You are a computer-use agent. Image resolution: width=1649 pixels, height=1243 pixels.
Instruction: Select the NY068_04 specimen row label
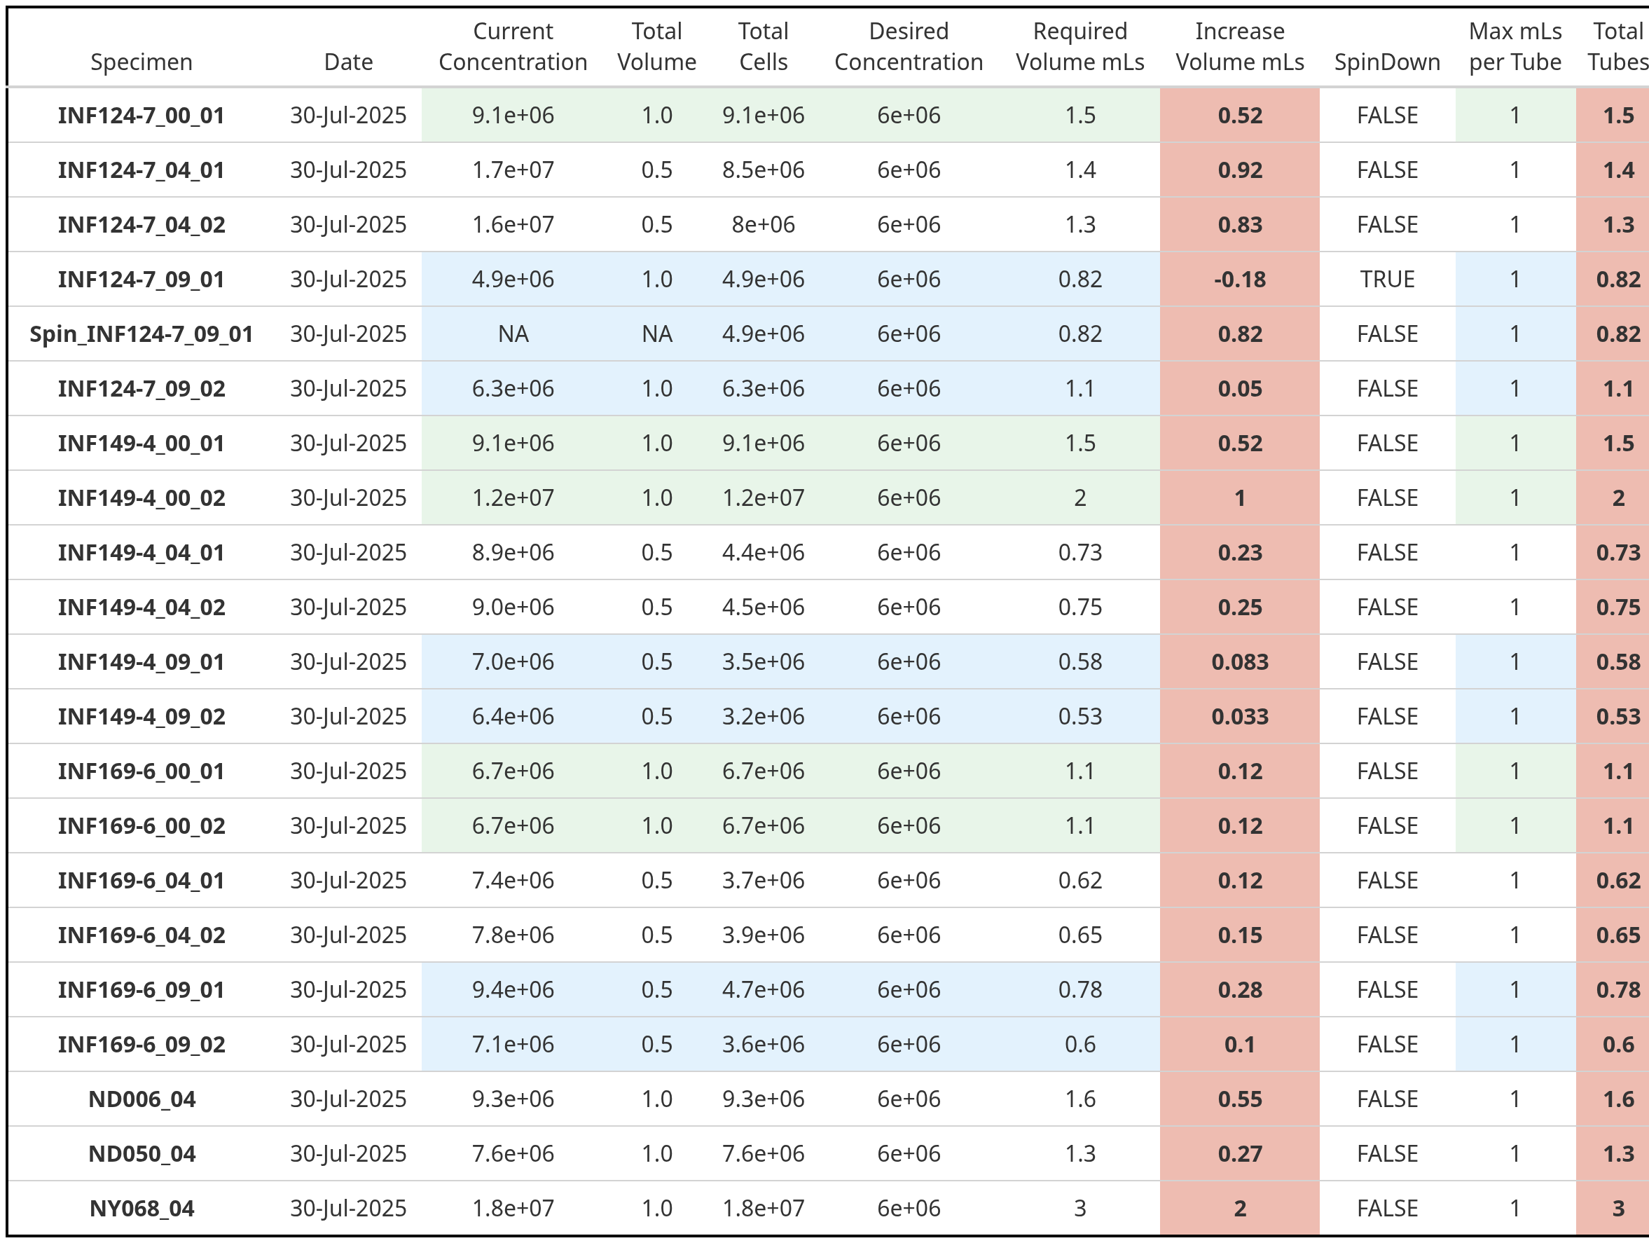[x=141, y=1209]
